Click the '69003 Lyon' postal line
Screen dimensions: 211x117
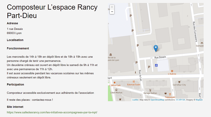click(14, 33)
